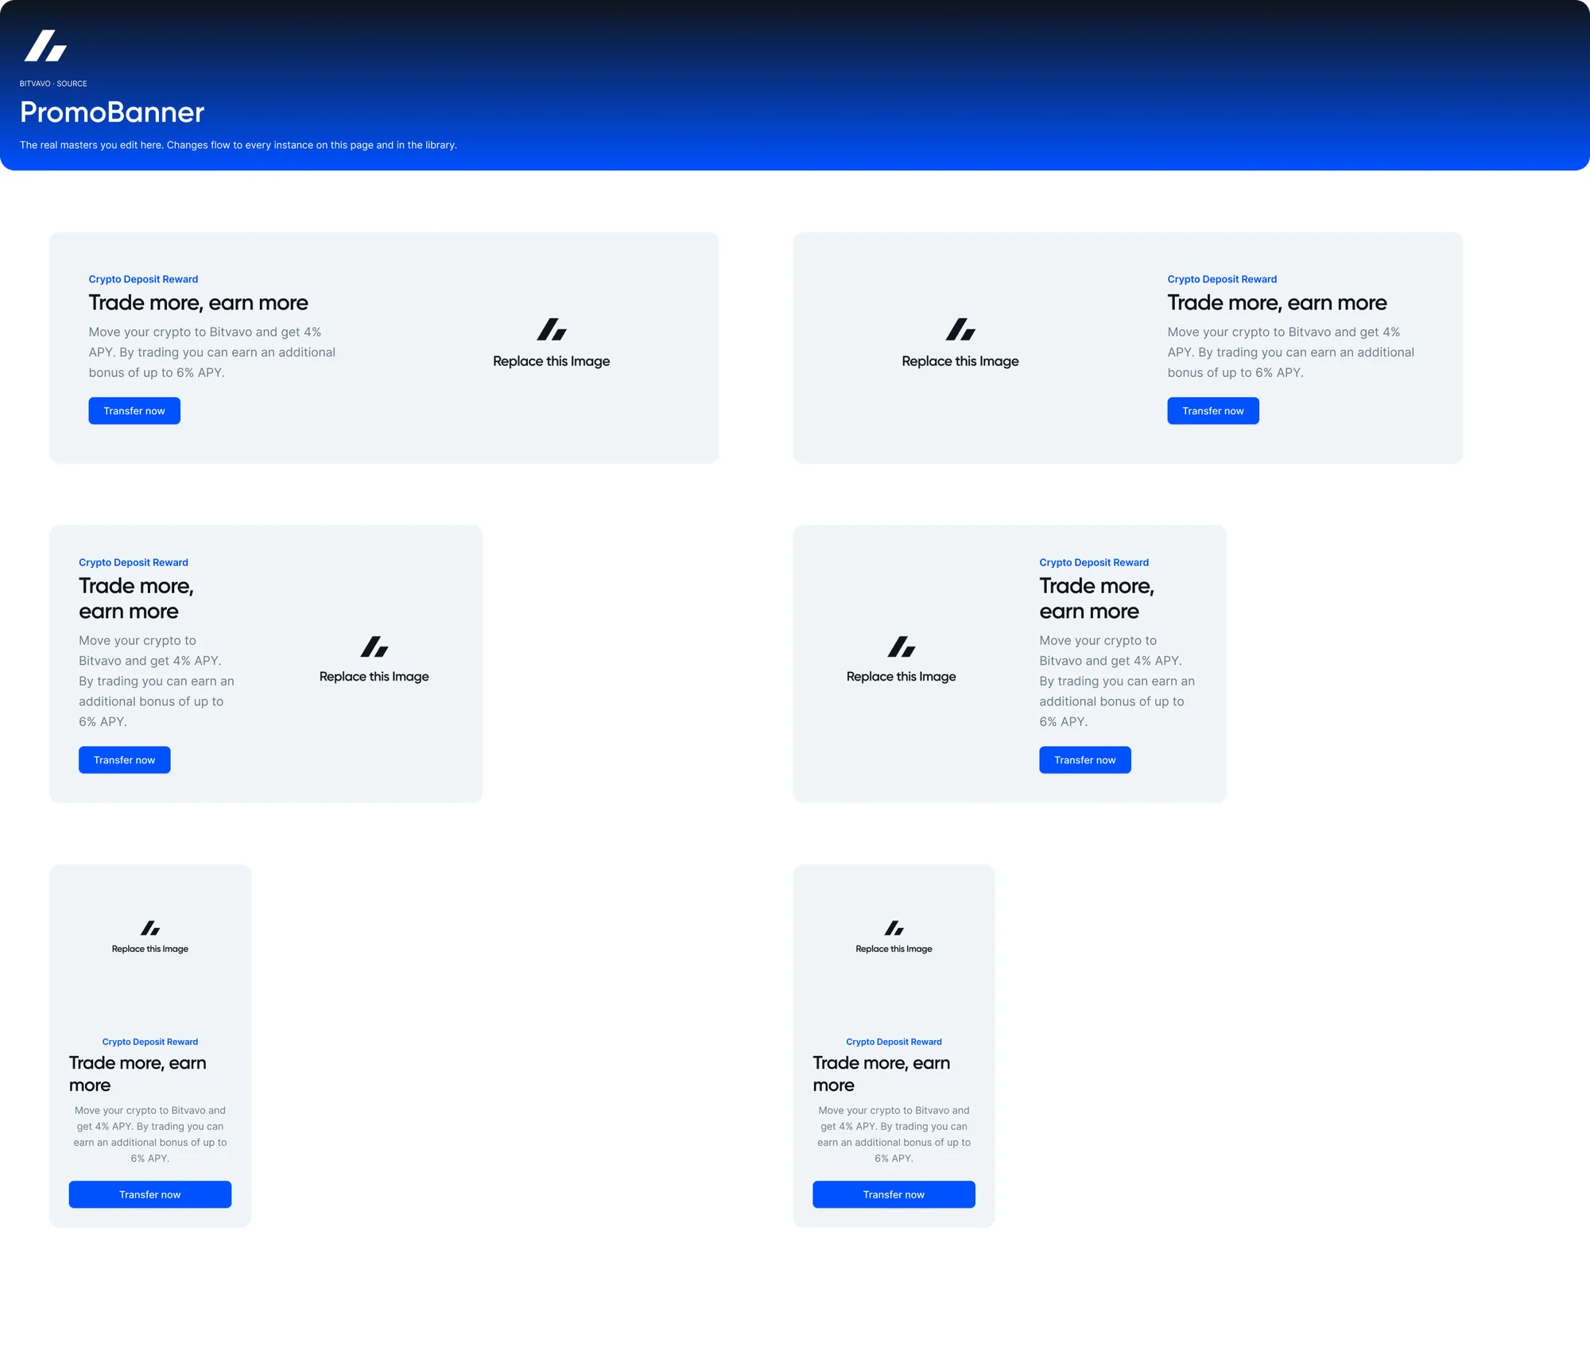Select 'Replace this Image' text in wide banner with left-side image
The image size is (1590, 1351).
coord(960,361)
